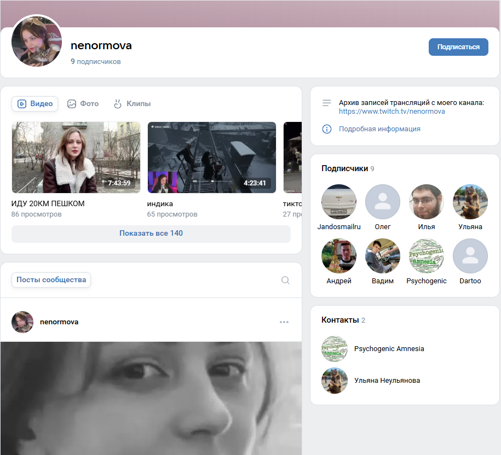This screenshot has height=455, width=501.
Task: Click the nenormova post author name
Action: 59,322
